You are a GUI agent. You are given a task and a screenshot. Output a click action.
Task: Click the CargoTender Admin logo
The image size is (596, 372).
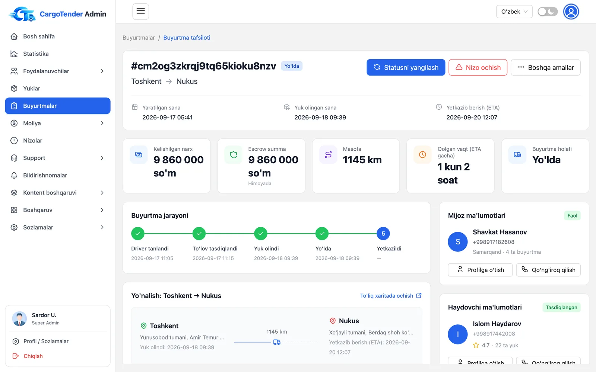[x=57, y=14]
